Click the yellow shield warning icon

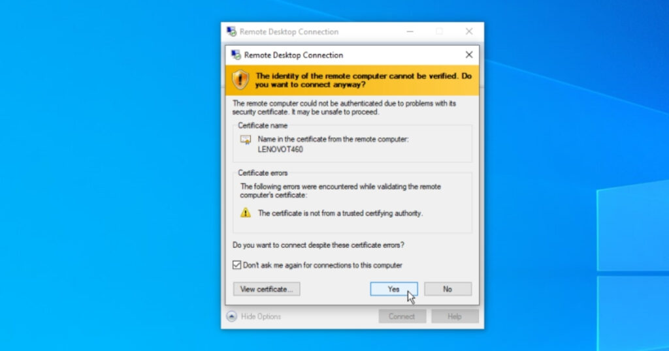(x=240, y=80)
